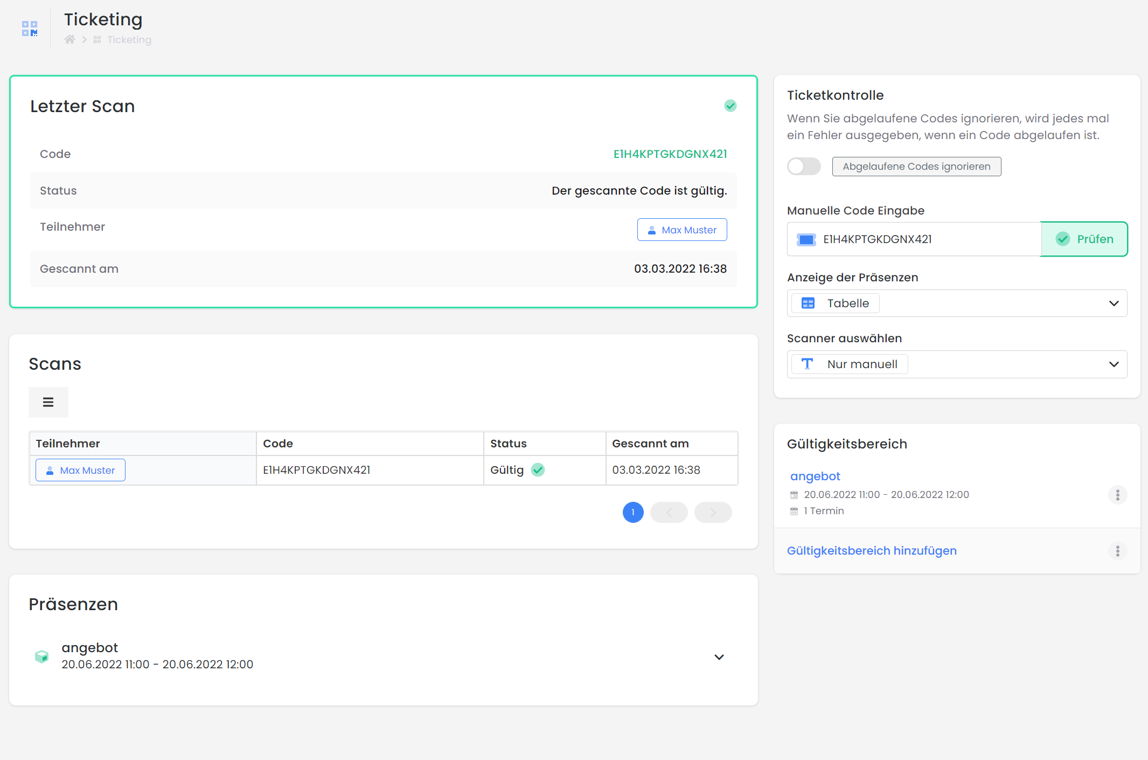Open options beside Gültigkeitsbereich hinzufügen
The width and height of the screenshot is (1148, 760).
[1117, 551]
